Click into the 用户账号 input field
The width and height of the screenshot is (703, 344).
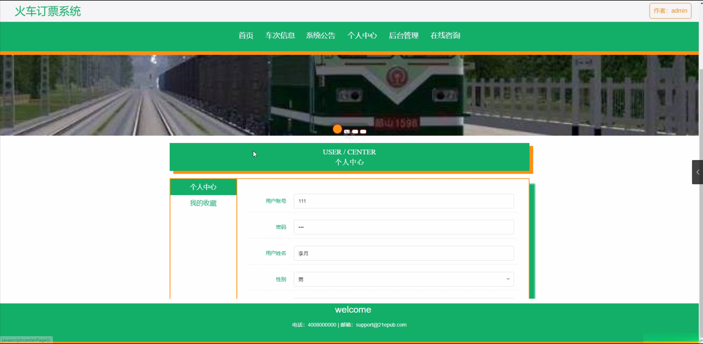[403, 201]
